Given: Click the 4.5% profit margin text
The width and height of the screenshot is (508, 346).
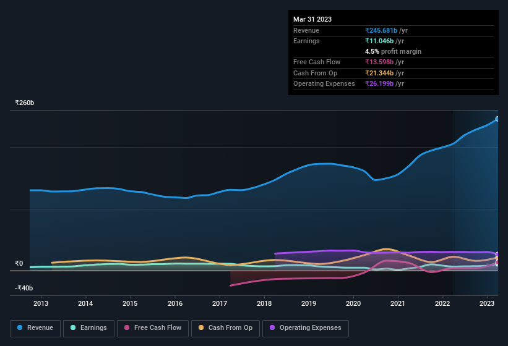Looking at the screenshot, I should click(x=393, y=51).
